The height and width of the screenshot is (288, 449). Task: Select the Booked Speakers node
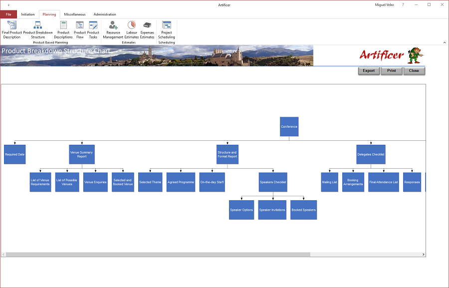(303, 210)
